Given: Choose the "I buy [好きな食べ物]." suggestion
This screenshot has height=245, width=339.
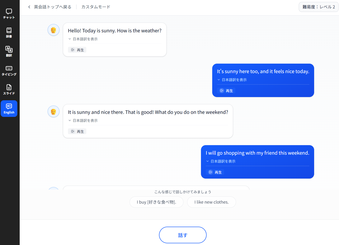Looking at the screenshot, I should click(156, 202).
